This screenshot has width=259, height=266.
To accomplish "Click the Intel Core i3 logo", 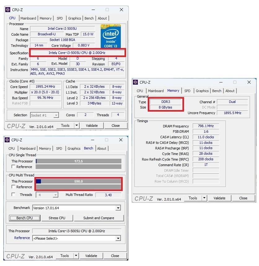I will 111,36.
